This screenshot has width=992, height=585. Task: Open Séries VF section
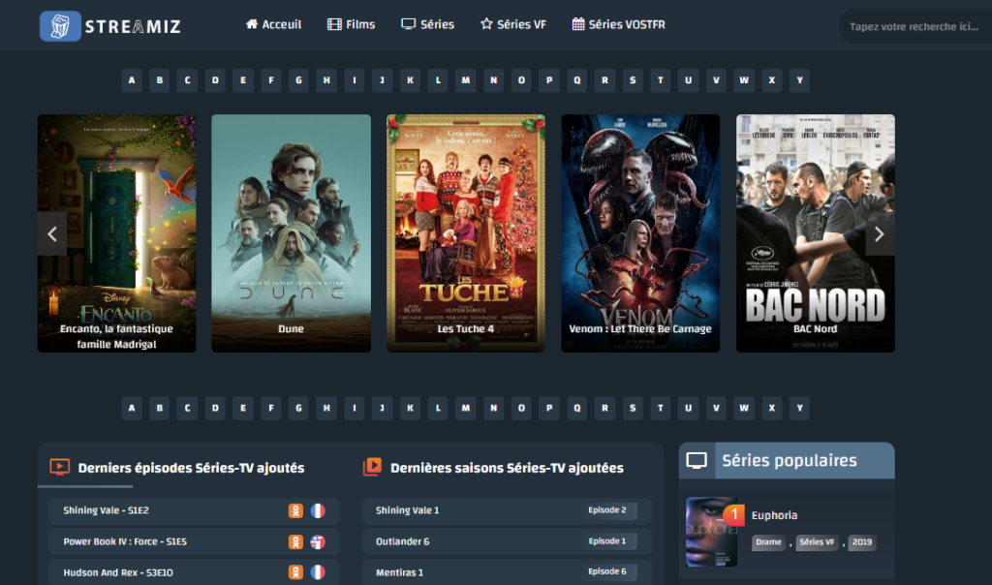tap(513, 24)
